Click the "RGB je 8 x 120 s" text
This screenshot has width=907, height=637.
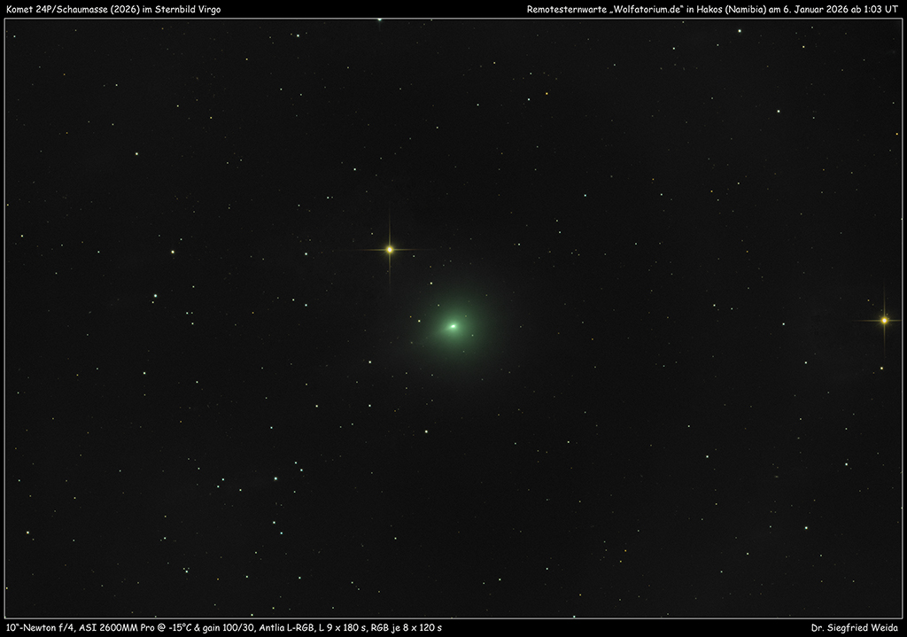(x=407, y=628)
